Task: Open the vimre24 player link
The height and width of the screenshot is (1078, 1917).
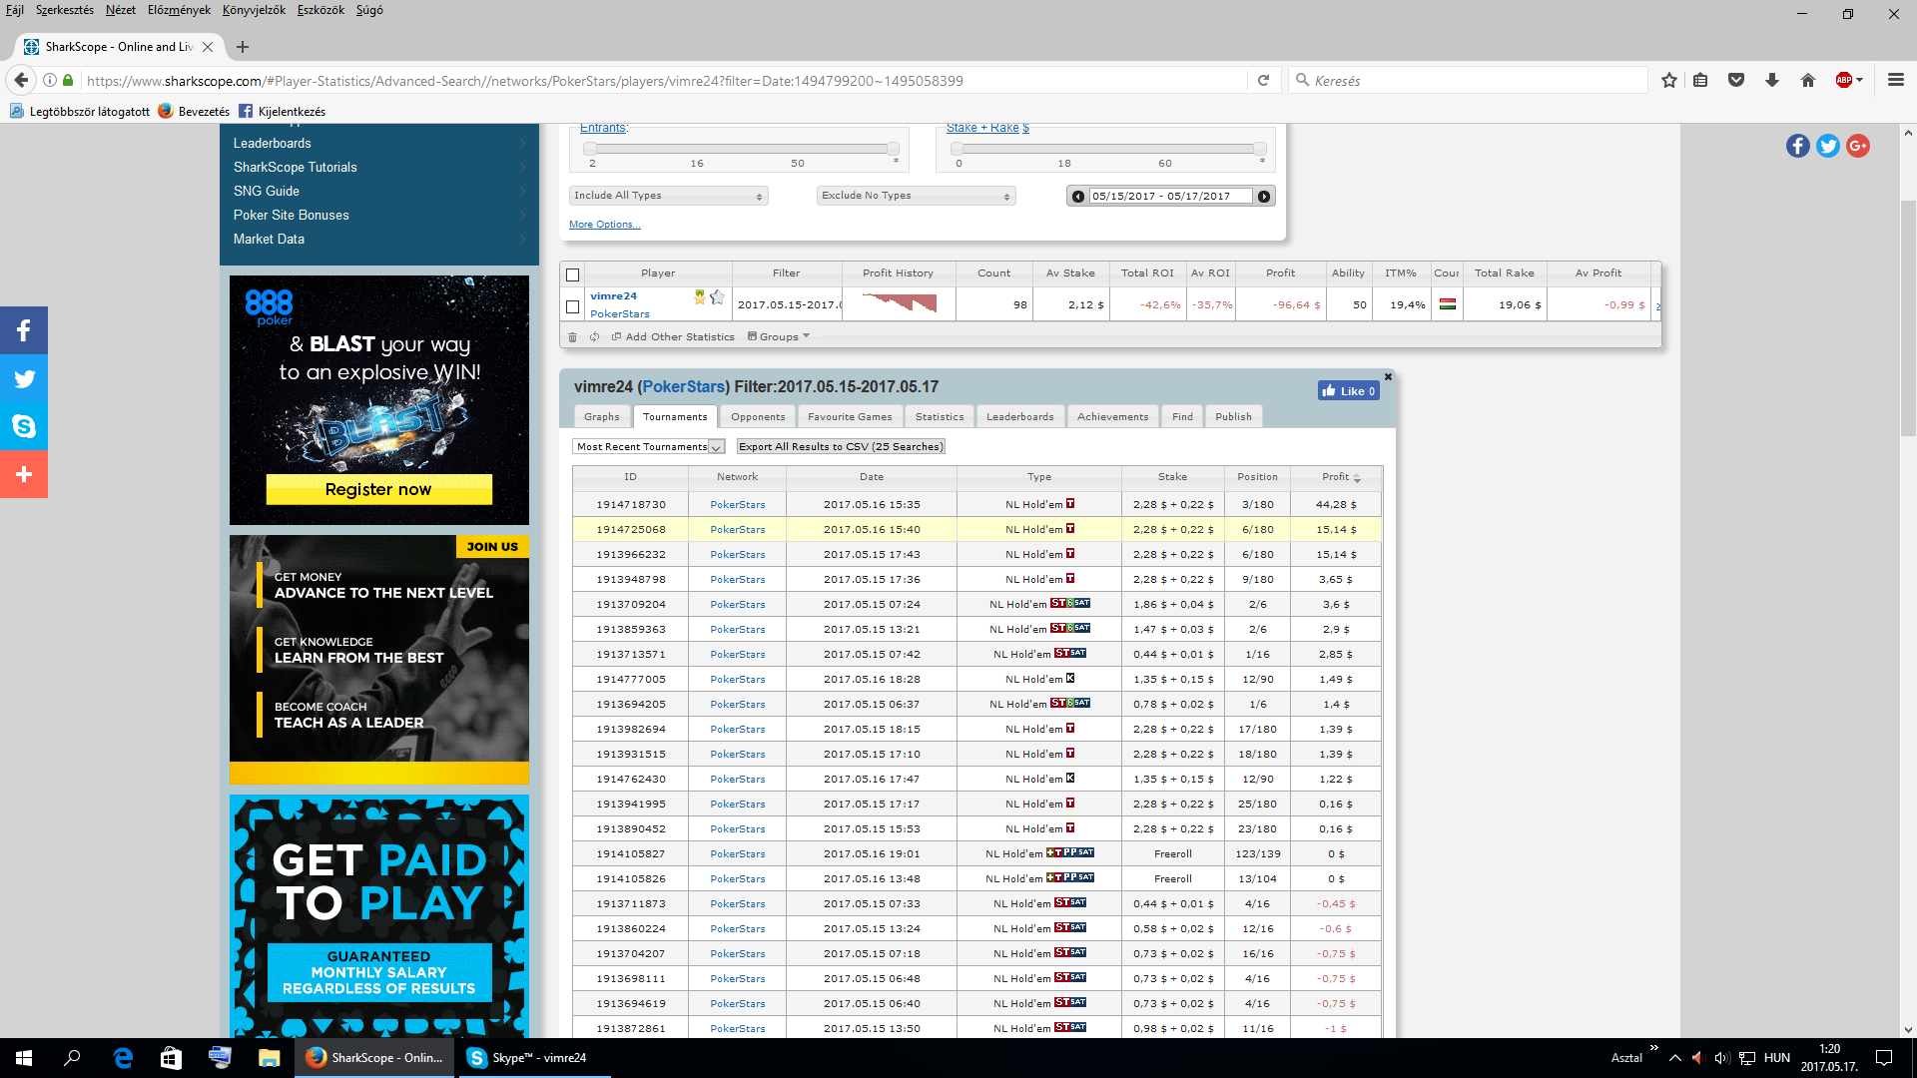Action: coord(613,296)
